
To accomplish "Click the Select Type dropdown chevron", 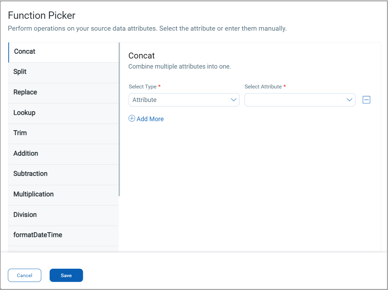I will [233, 100].
